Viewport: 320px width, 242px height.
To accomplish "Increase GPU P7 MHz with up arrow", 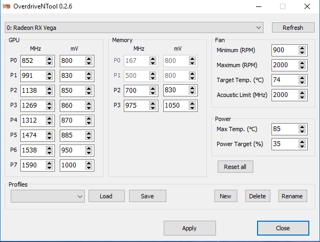I will [x=49, y=163].
